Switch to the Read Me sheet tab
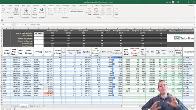196x110 pixels. [16, 106]
